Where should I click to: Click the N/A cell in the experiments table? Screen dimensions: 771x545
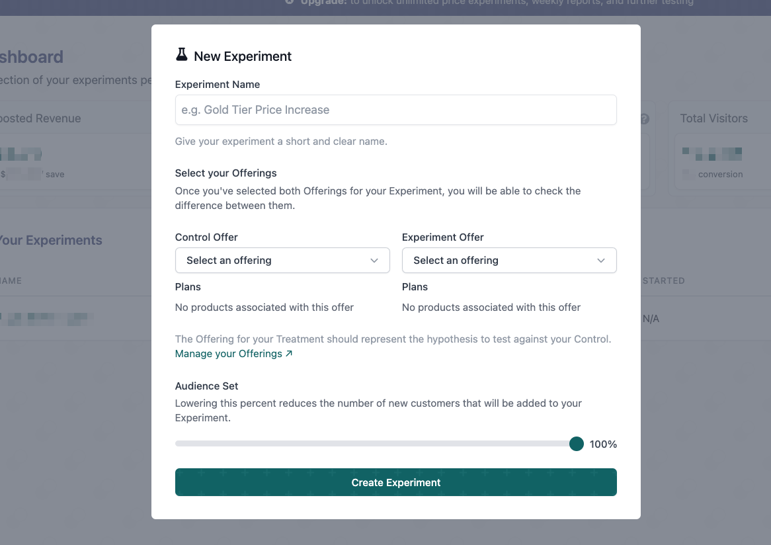(x=651, y=319)
